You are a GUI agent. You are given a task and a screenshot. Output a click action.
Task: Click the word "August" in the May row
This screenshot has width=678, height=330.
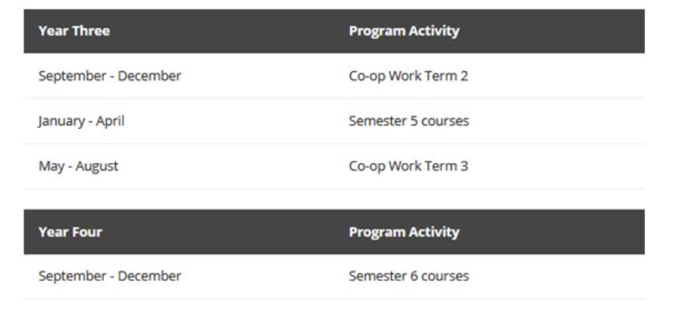pos(96,166)
